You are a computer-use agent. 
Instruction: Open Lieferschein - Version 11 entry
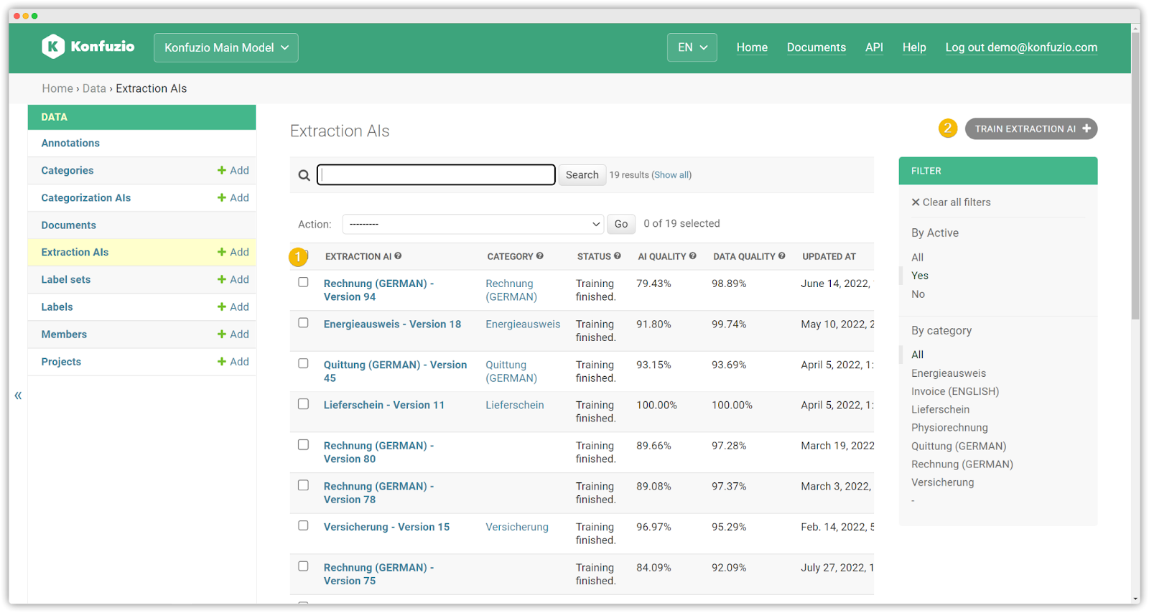pos(384,406)
